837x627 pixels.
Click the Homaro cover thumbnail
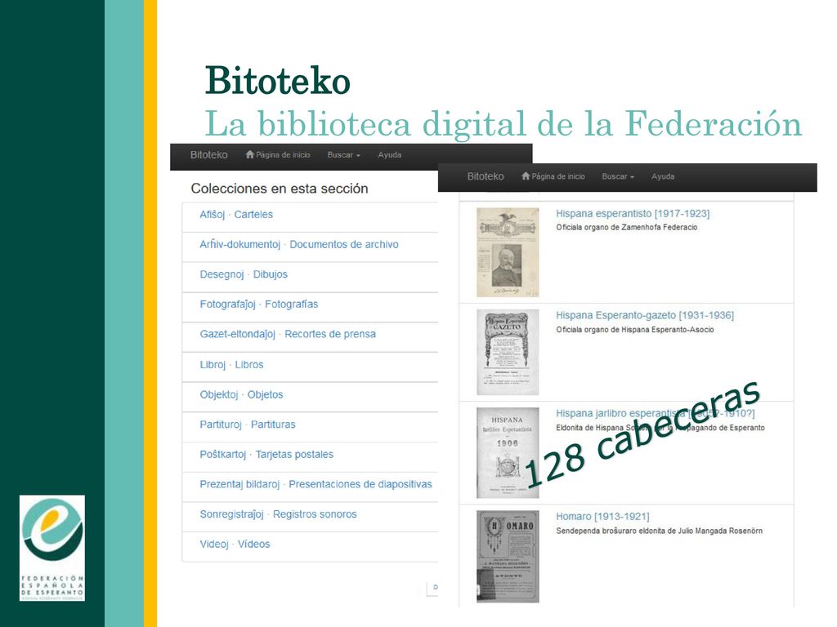pyautogui.click(x=508, y=557)
